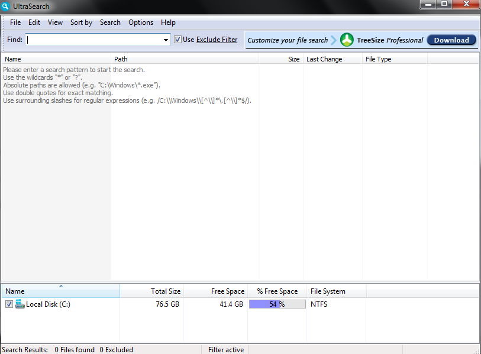The height and width of the screenshot is (354, 481).
Task: Click the Total Size column header
Action: click(x=152, y=291)
